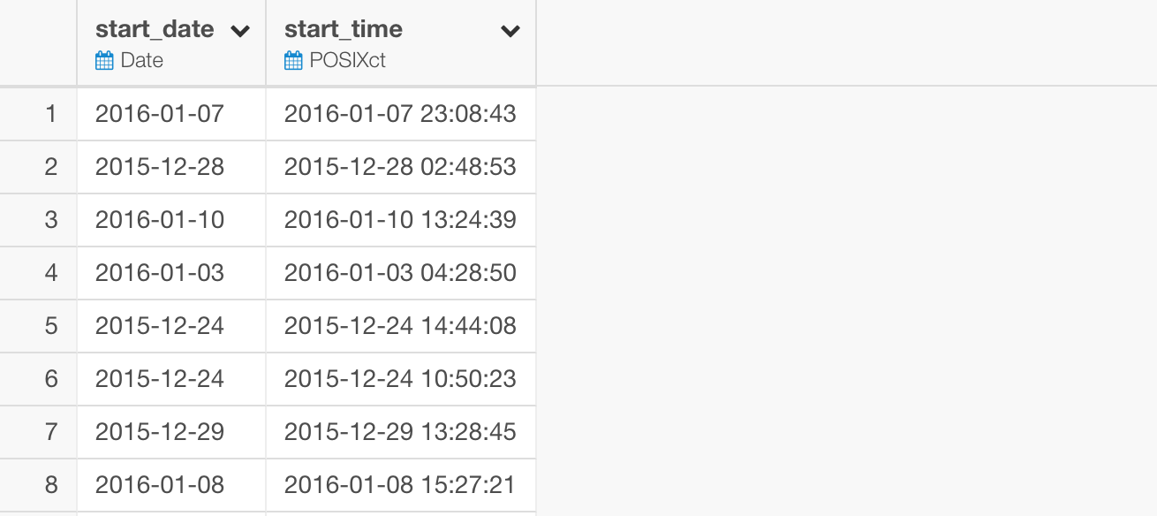Open the start_date column dropdown arrow
The height and width of the screenshot is (516, 1157).
[239, 32]
